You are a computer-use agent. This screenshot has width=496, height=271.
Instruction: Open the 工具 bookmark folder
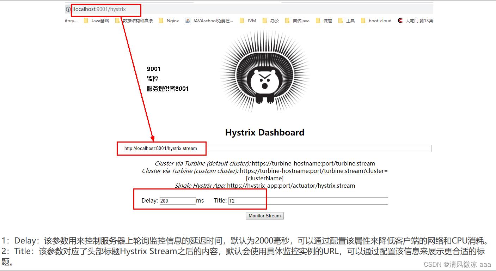pos(347,21)
